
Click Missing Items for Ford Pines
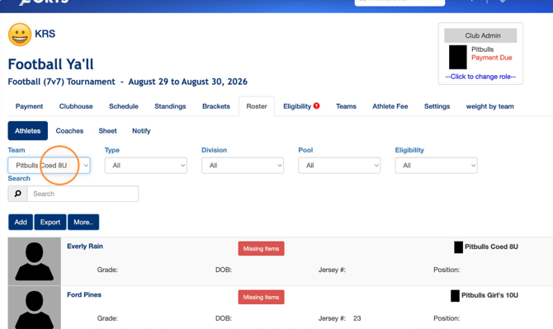pos(261,298)
